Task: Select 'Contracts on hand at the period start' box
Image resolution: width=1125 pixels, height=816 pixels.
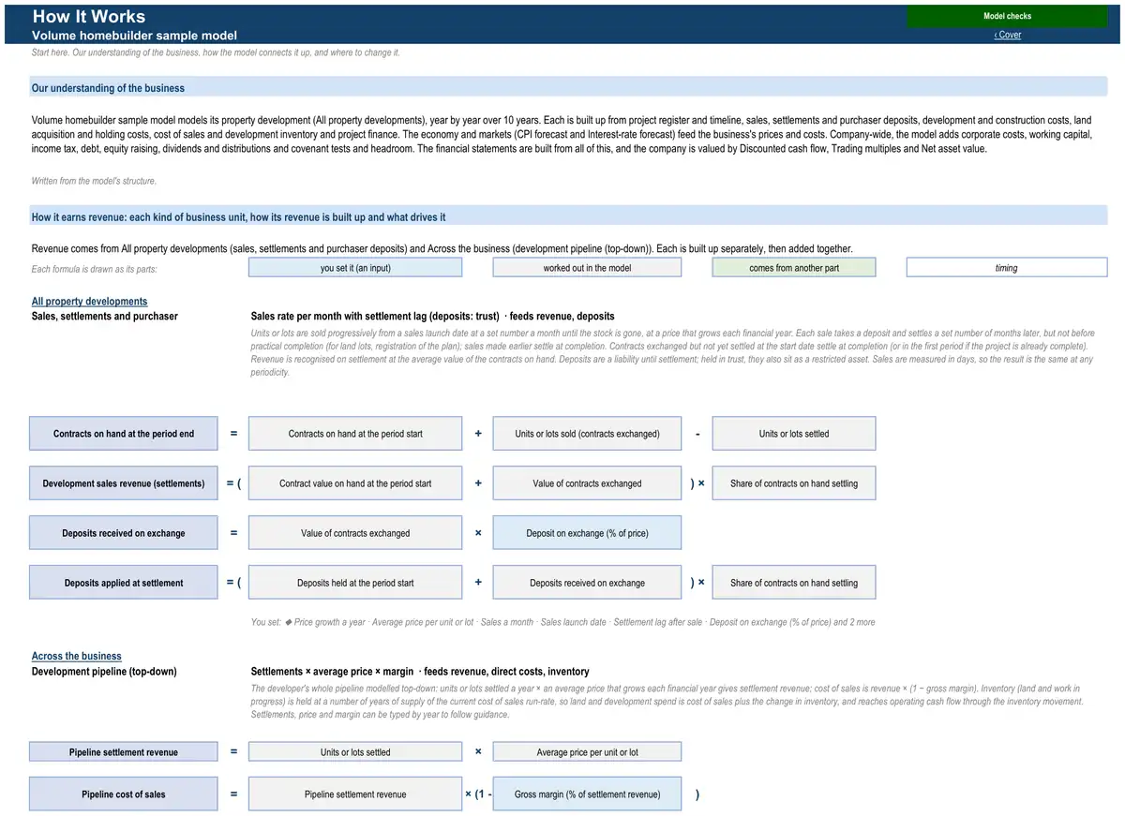Action: (355, 434)
